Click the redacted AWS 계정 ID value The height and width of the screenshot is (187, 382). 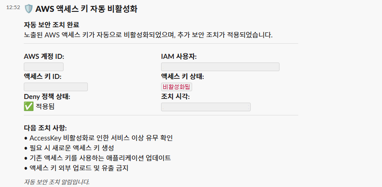coord(43,67)
